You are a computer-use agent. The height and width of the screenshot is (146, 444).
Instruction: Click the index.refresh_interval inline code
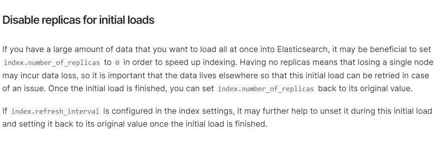tap(55, 111)
